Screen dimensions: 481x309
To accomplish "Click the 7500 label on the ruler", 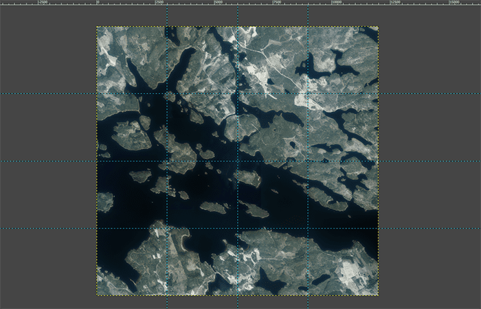I will (x=278, y=2).
